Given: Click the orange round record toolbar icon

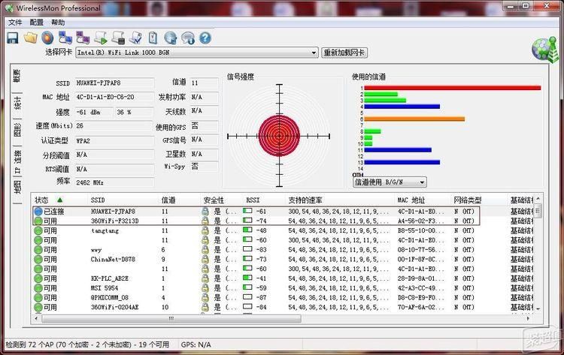Looking at the screenshot, I should click(47, 38).
